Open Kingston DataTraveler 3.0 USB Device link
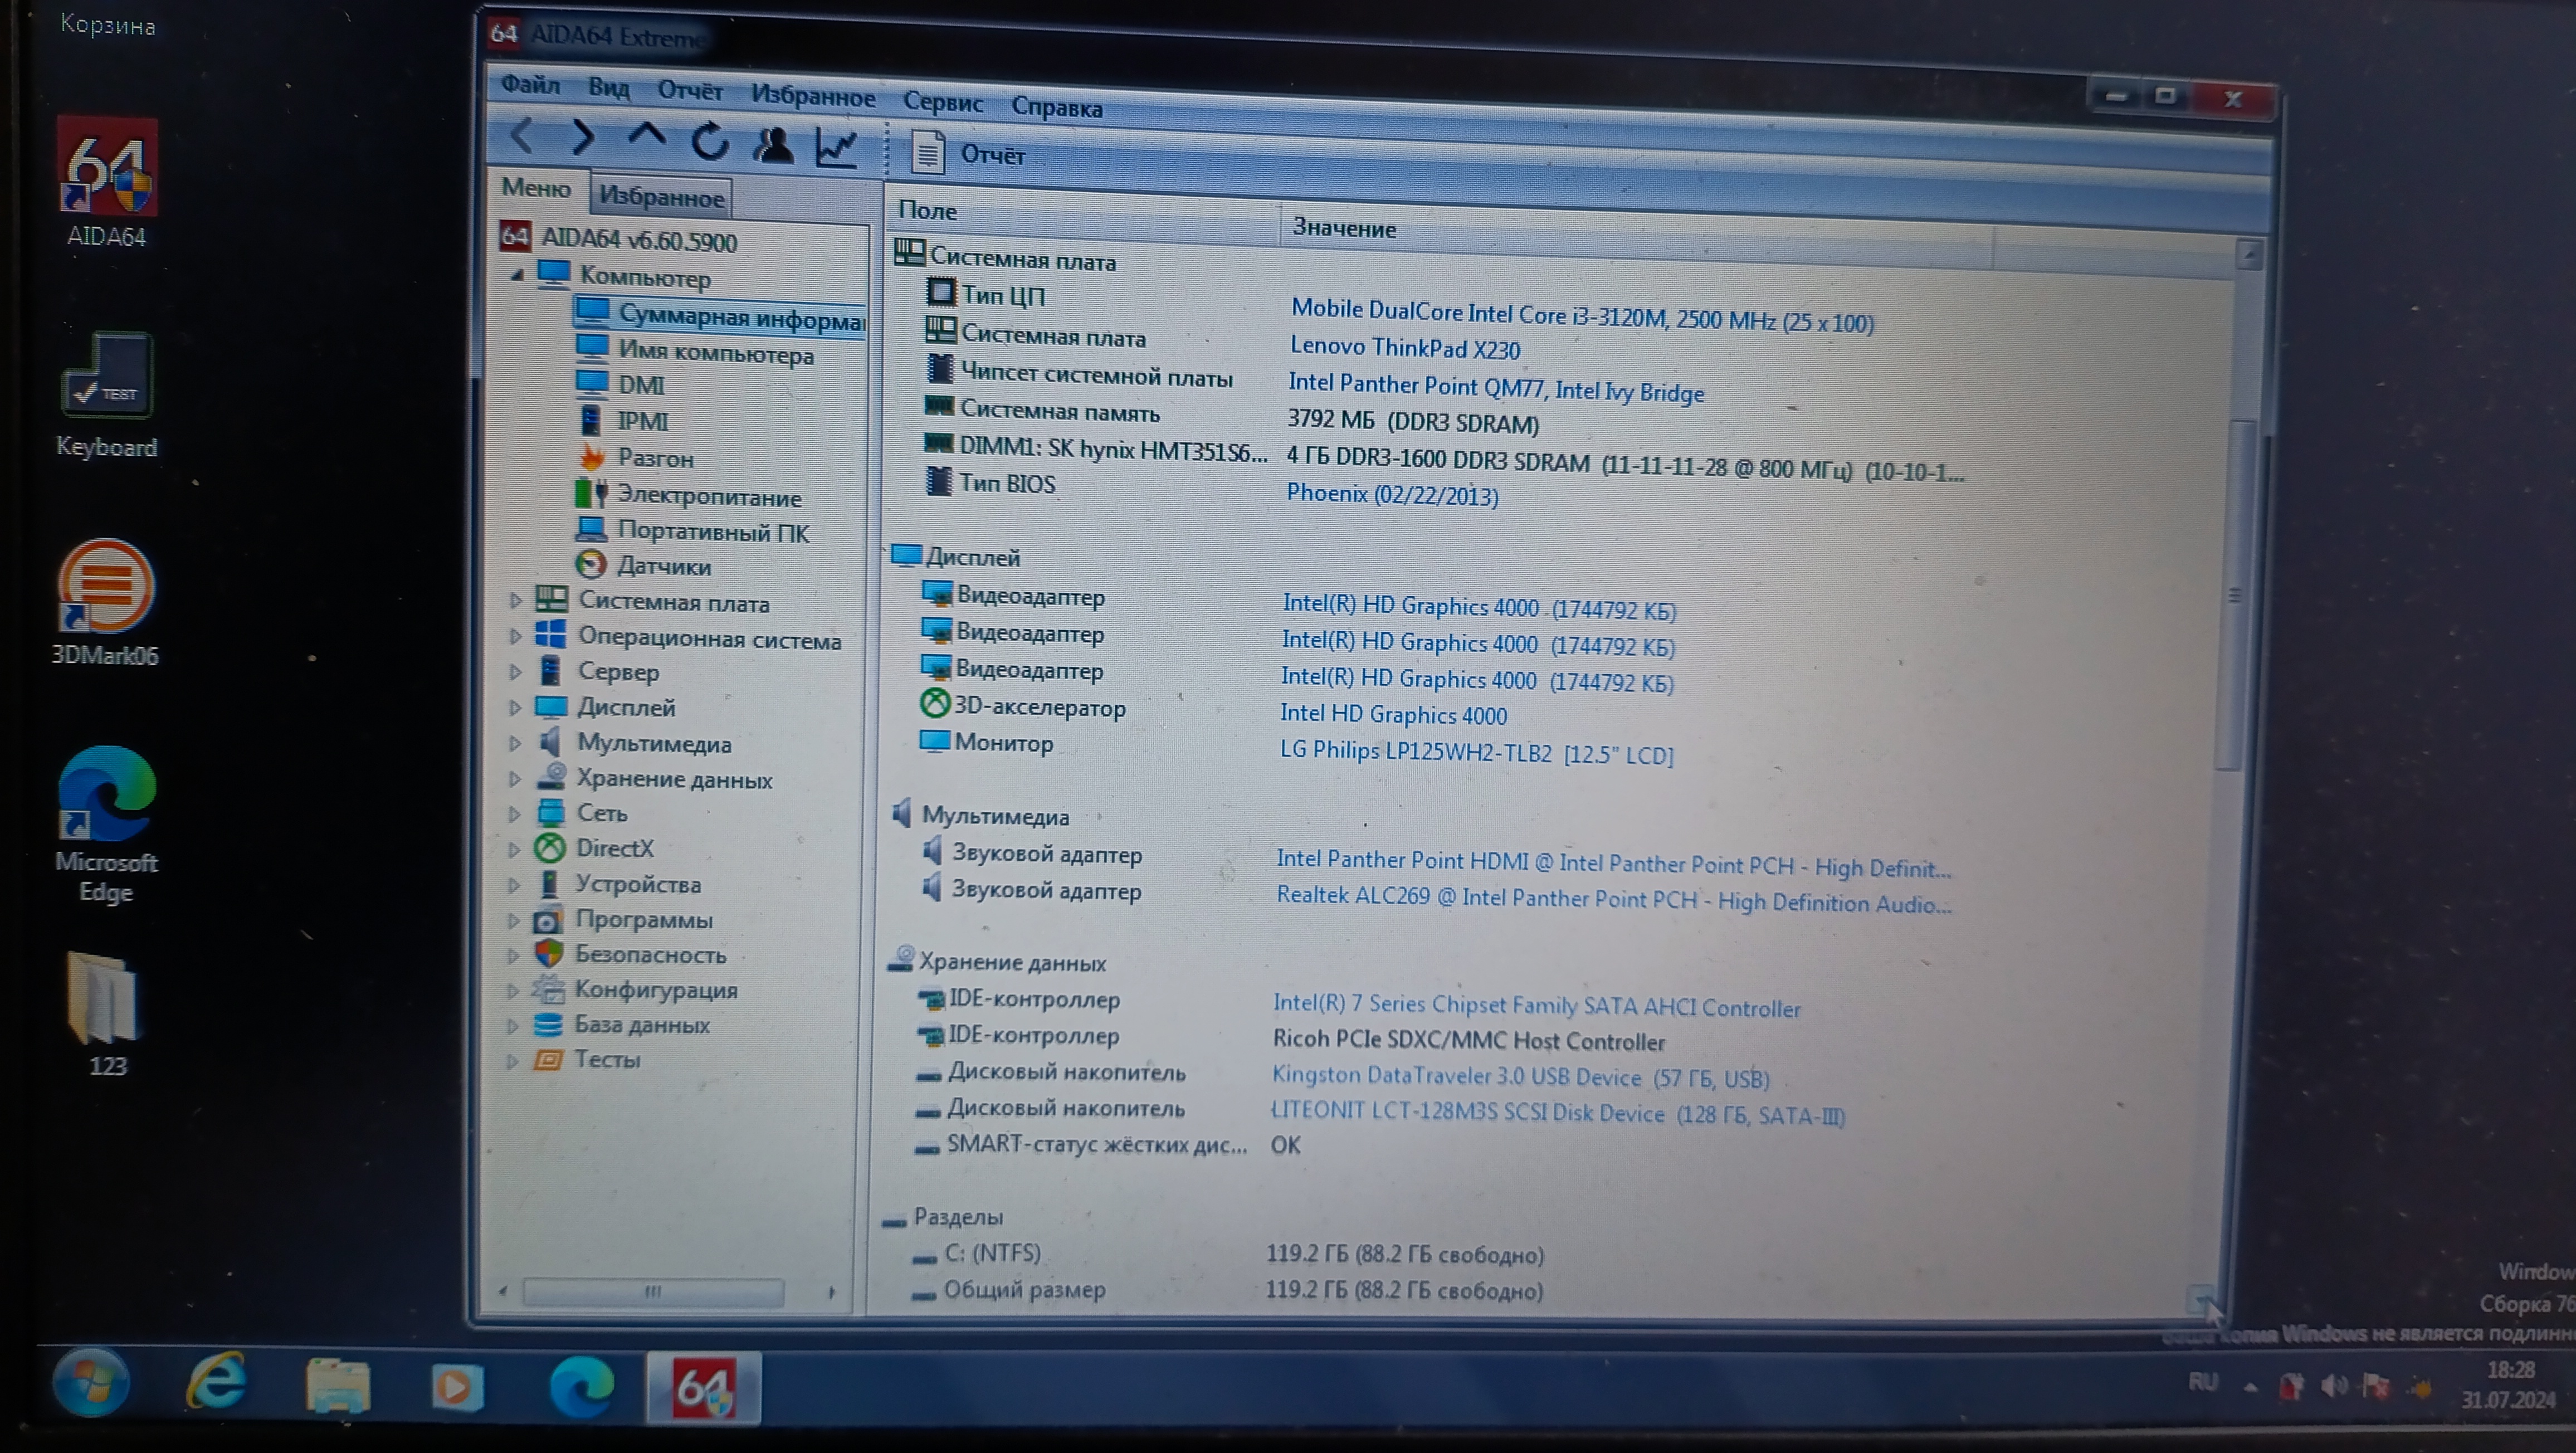The image size is (2576, 1453). click(x=1520, y=1077)
